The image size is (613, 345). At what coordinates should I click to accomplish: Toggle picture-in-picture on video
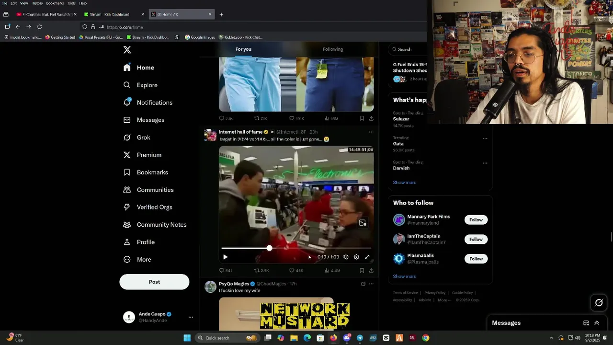tap(363, 223)
